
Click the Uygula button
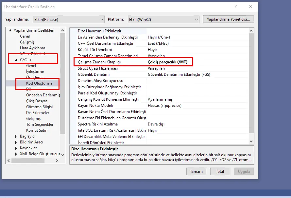244,172
